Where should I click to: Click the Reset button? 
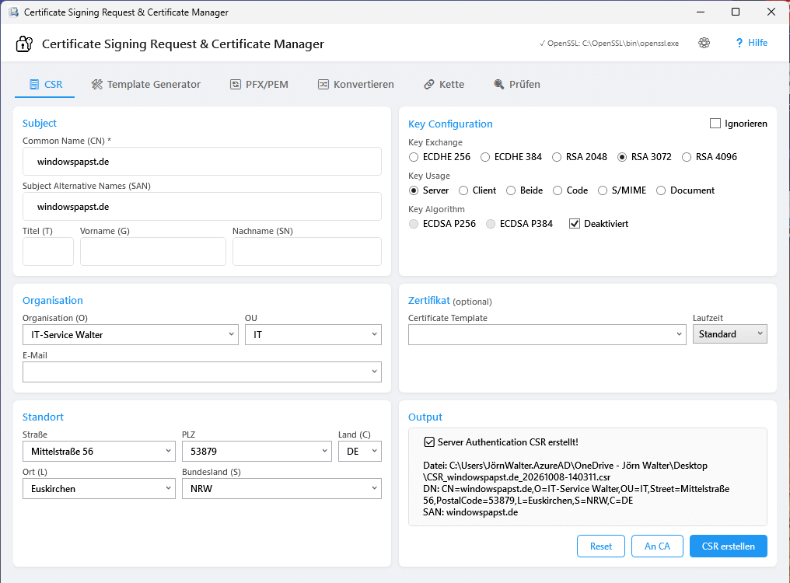(x=601, y=546)
